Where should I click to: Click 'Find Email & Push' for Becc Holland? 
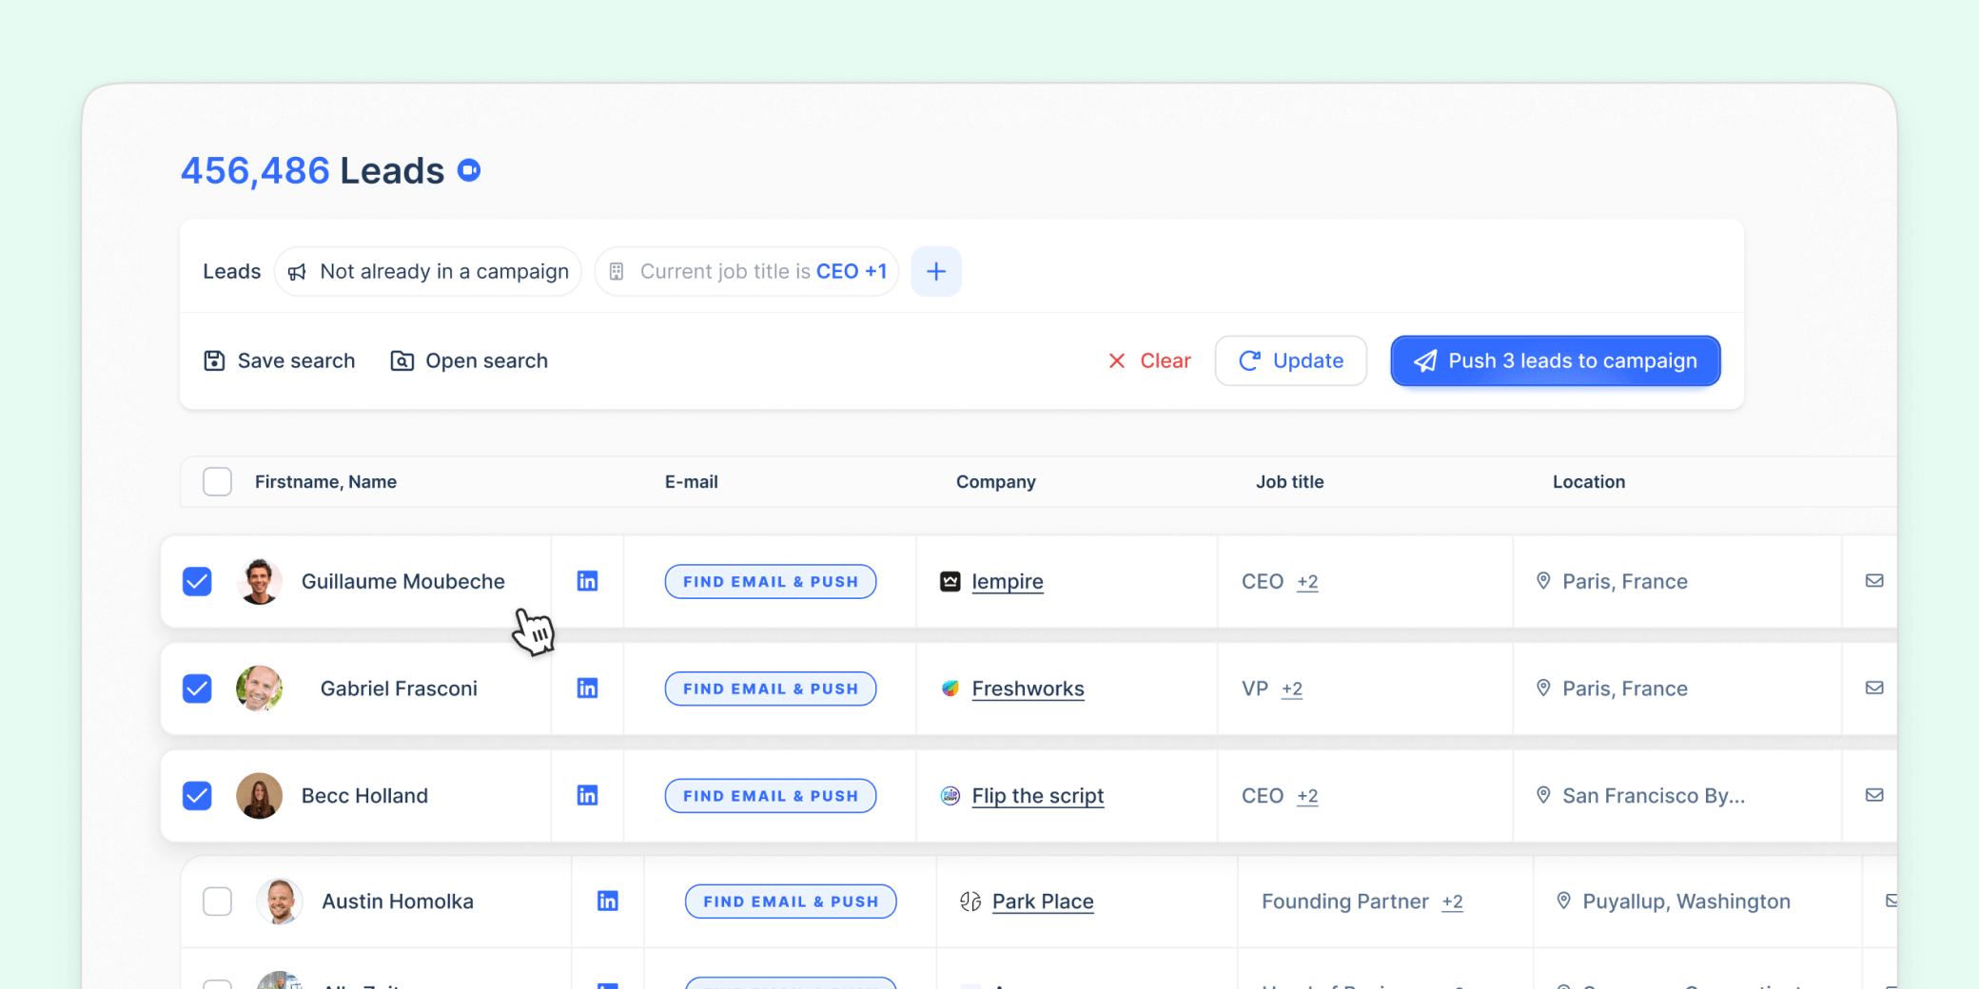pyautogui.click(x=770, y=795)
